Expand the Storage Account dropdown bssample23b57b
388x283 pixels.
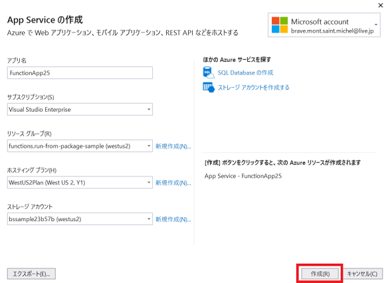(x=80, y=219)
